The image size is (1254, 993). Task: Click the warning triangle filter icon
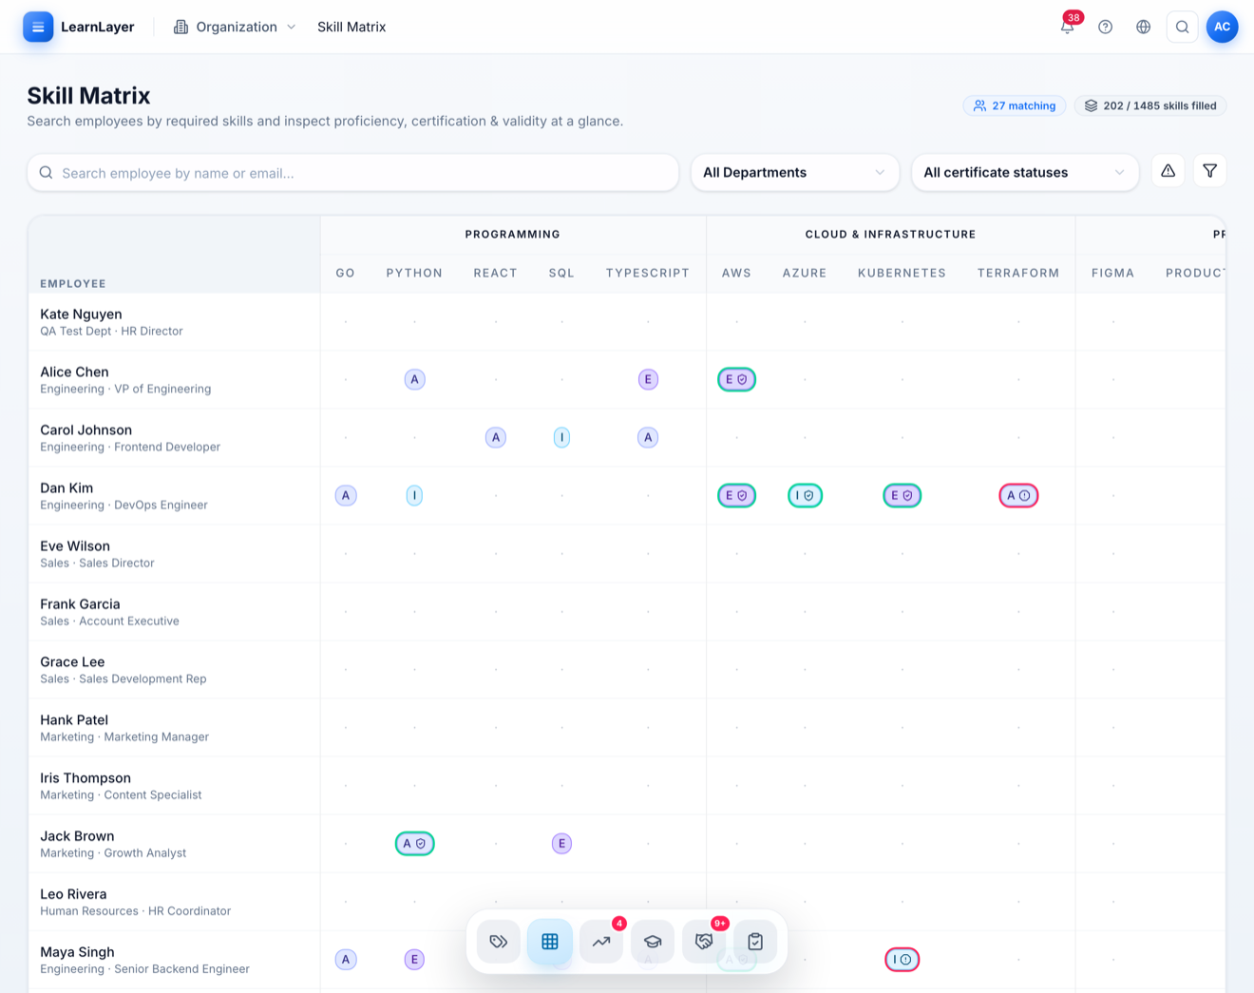coord(1168,171)
